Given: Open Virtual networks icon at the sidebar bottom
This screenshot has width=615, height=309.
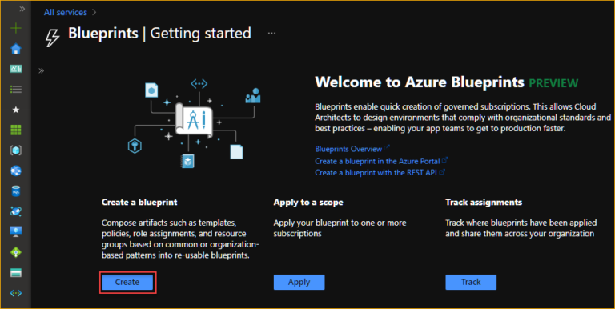Looking at the screenshot, I should [16, 293].
